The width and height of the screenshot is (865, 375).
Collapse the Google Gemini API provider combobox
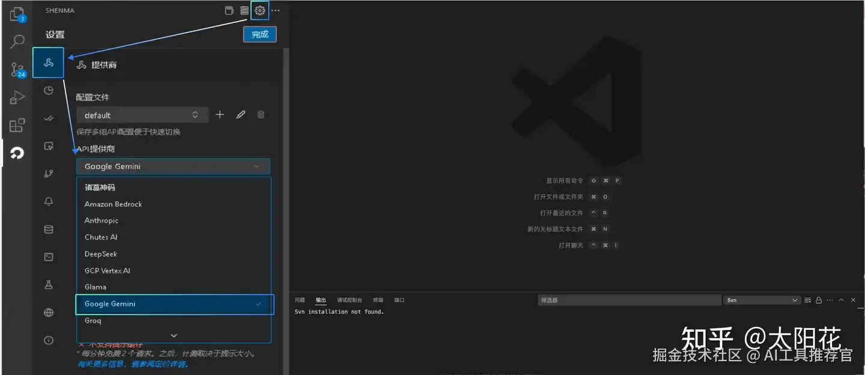click(173, 166)
